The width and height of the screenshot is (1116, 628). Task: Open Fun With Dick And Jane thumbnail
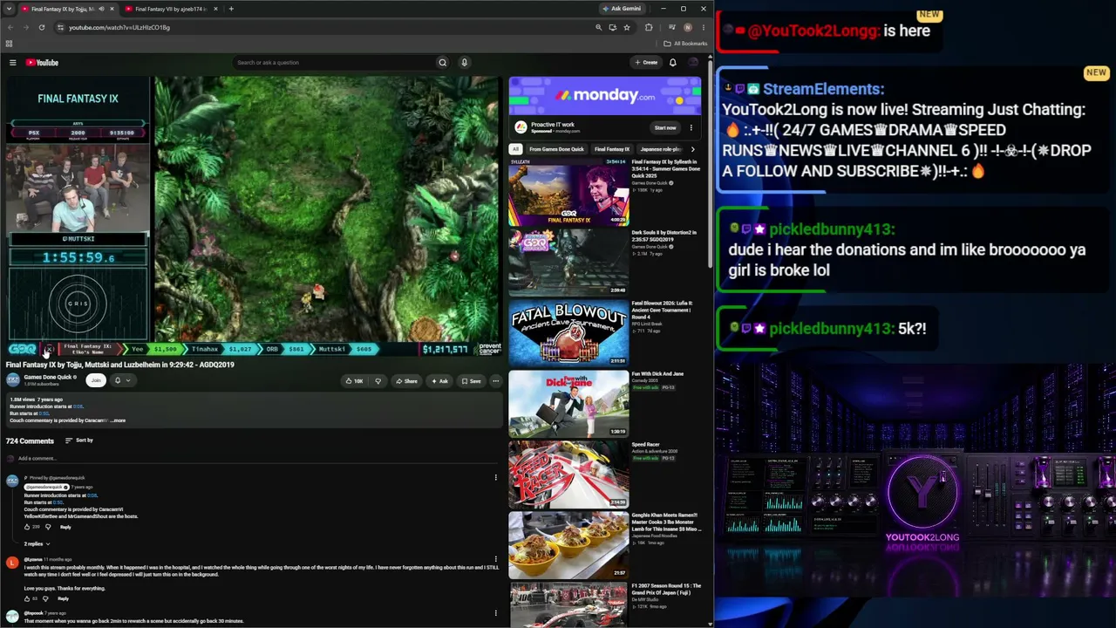(x=568, y=403)
